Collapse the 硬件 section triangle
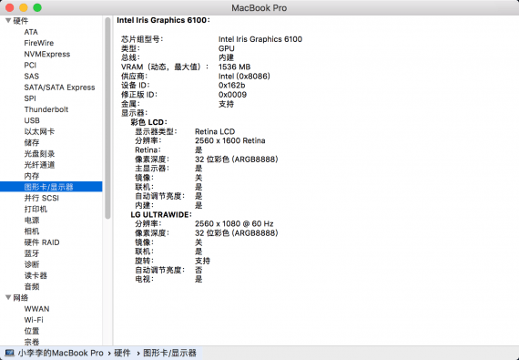This screenshot has height=360, width=519. 8,21
